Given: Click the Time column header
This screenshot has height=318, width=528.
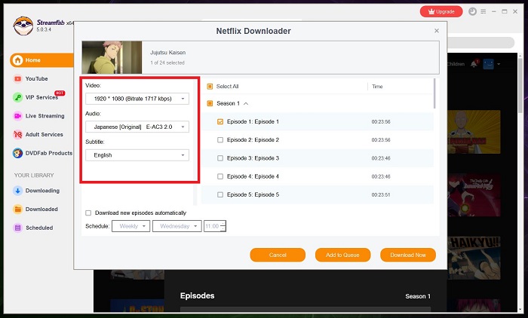Looking at the screenshot, I should coord(377,87).
